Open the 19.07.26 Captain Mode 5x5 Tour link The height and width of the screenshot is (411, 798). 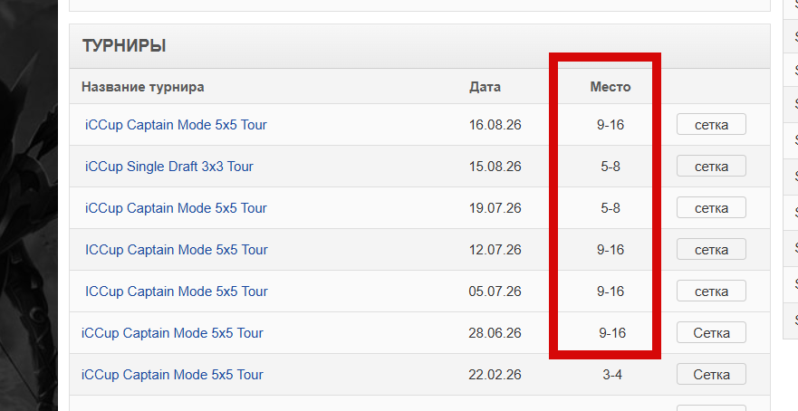(176, 208)
